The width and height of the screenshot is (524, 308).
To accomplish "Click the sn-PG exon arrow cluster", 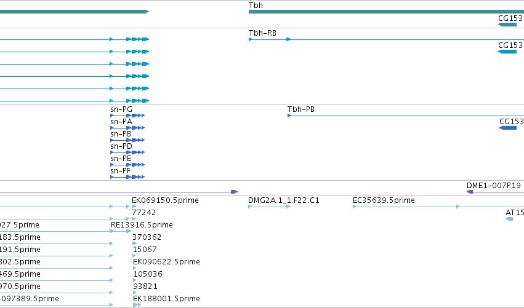I will pyautogui.click(x=135, y=116).
